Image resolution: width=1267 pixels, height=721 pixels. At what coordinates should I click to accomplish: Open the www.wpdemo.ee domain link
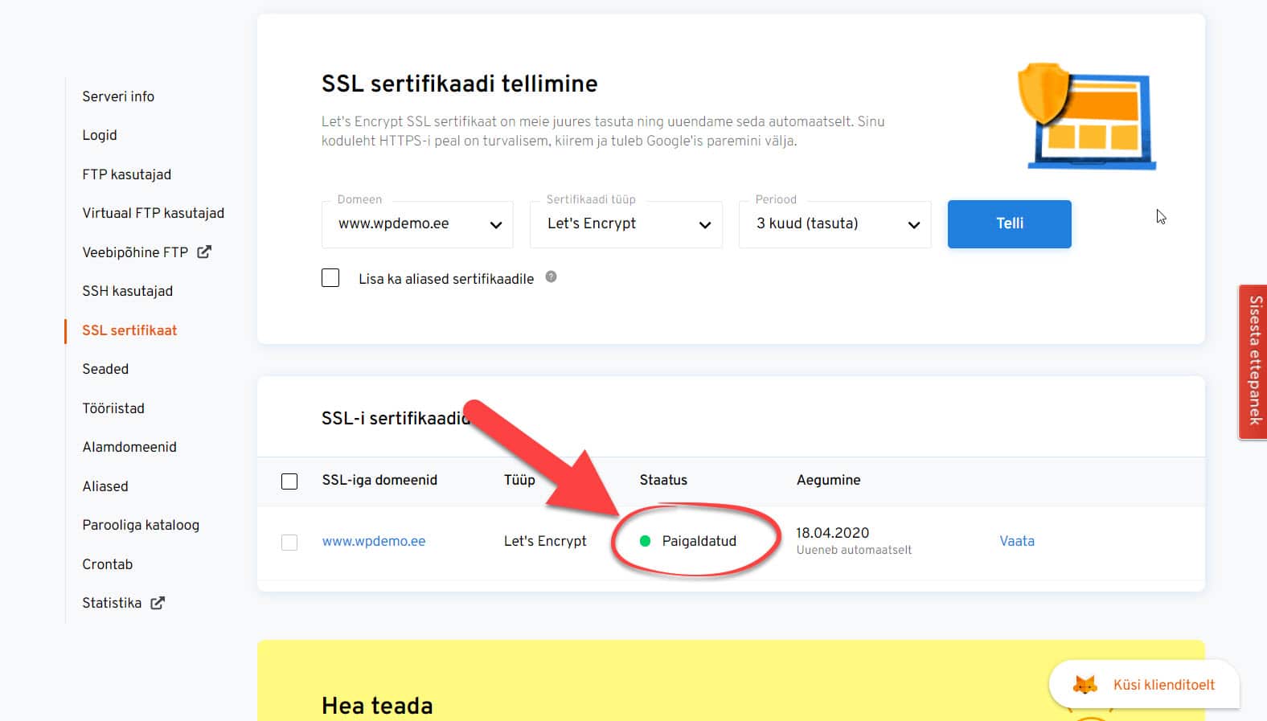[374, 541]
